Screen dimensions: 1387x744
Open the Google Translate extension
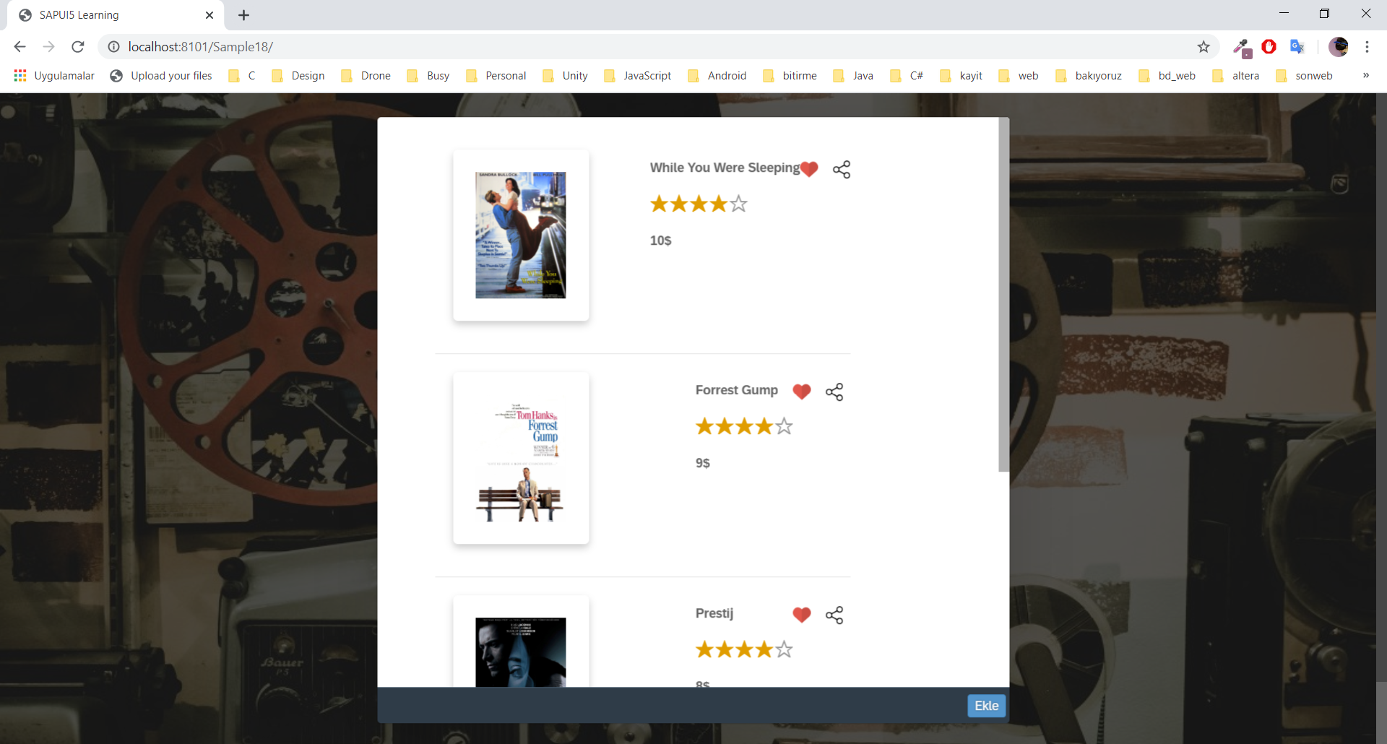pos(1297,46)
